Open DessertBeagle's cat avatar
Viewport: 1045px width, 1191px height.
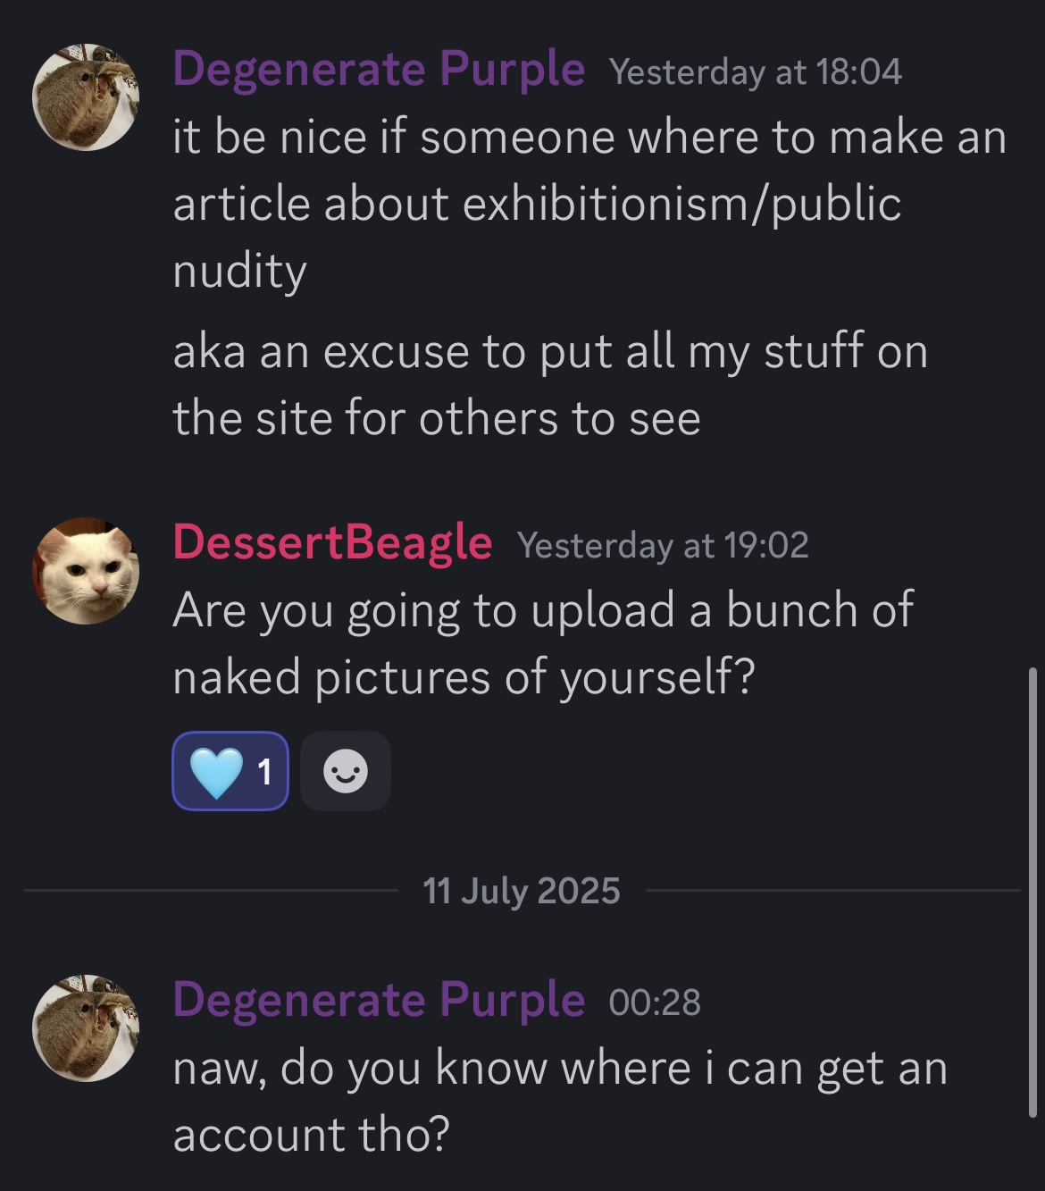(x=86, y=570)
